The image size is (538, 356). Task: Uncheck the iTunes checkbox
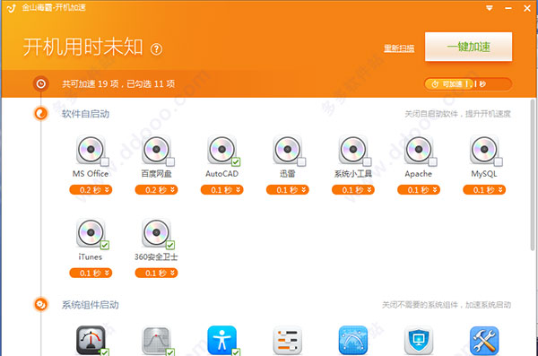pos(105,245)
